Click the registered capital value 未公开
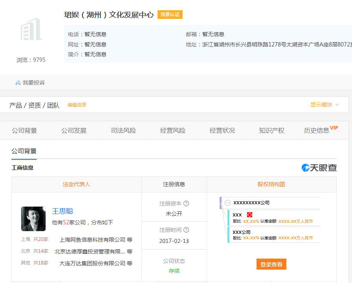Screen dimensions: 352x283 (174, 214)
